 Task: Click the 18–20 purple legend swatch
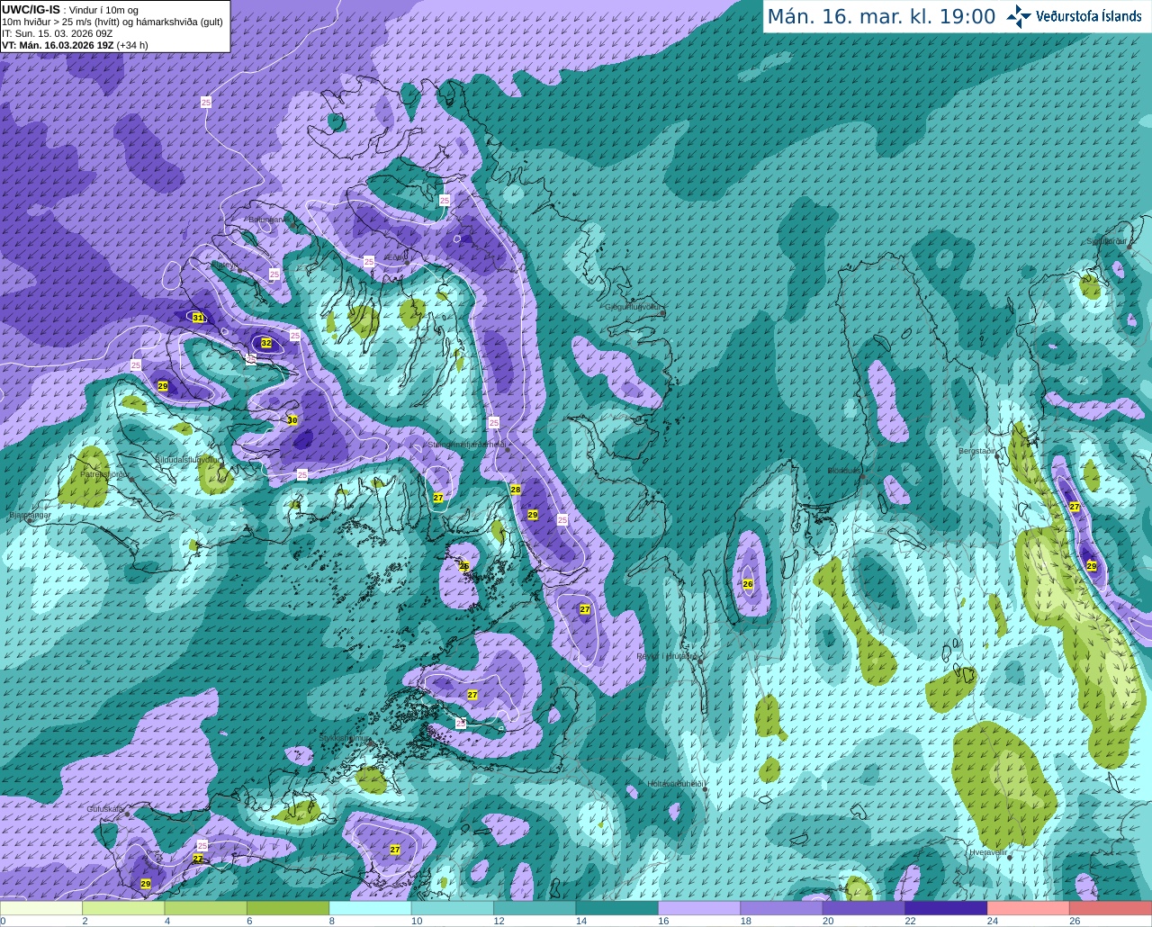[x=781, y=908]
